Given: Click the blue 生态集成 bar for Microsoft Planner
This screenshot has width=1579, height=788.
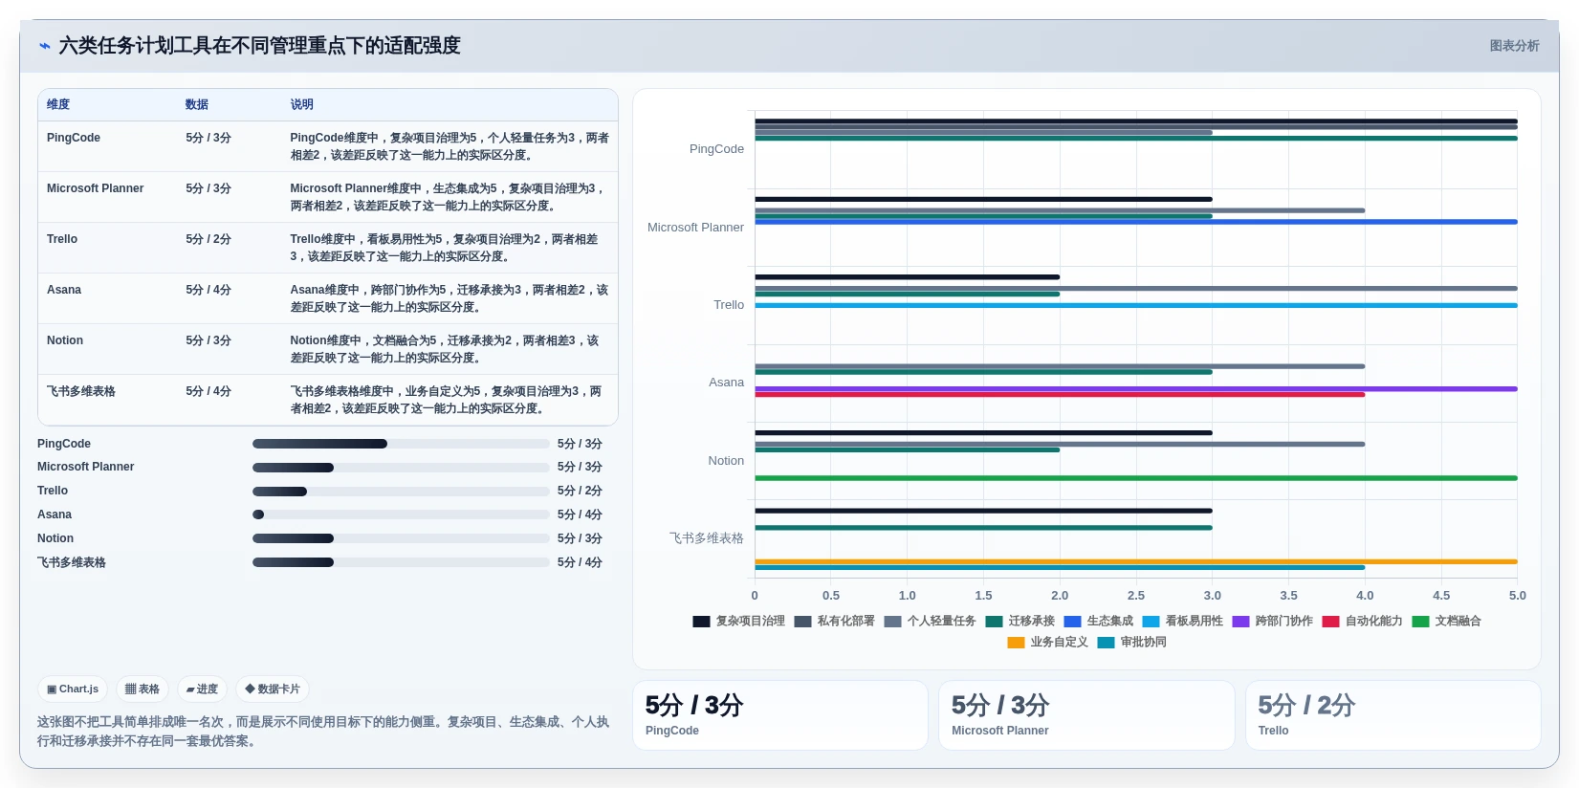Looking at the screenshot, I should 1136,222.
